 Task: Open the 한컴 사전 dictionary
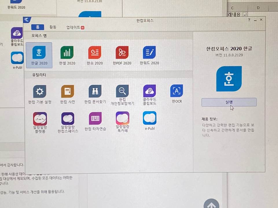click(67, 91)
